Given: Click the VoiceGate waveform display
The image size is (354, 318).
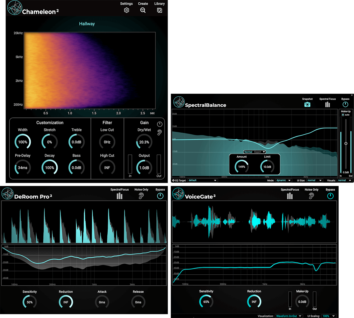Looking at the screenshot, I should pyautogui.click(x=254, y=222).
